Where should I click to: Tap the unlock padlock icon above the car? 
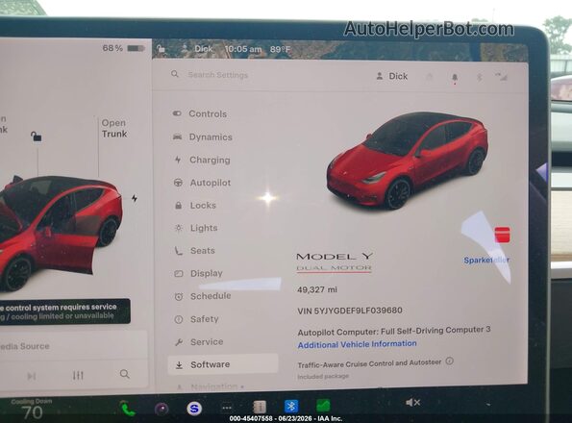point(36,137)
